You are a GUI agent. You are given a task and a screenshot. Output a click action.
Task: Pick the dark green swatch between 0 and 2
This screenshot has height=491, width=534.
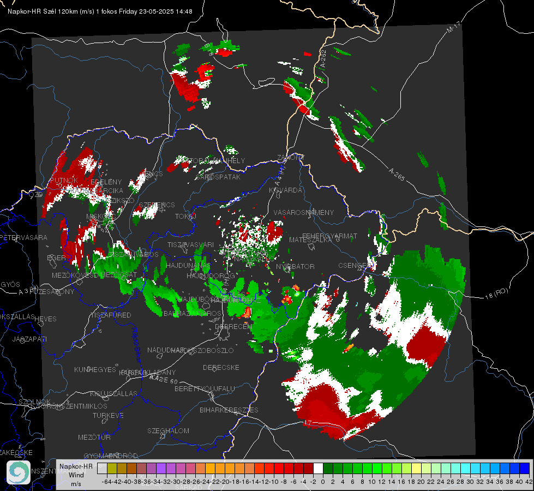[328, 468]
